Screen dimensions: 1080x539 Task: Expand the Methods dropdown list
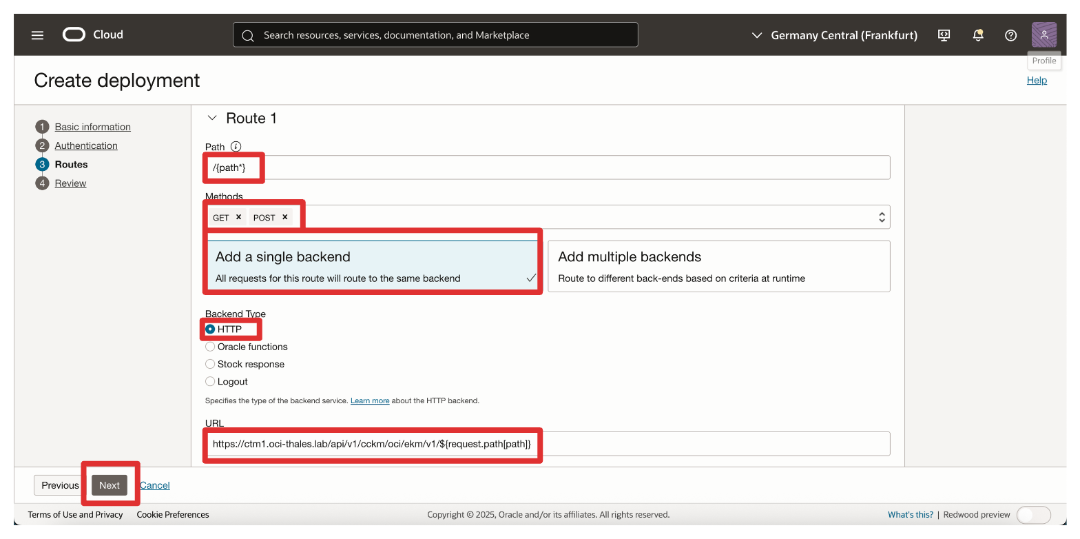coord(881,217)
